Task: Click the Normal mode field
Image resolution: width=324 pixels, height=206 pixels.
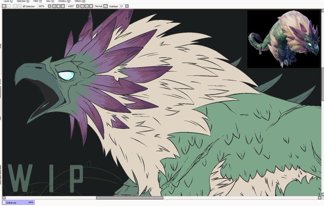Action: click(x=99, y=6)
